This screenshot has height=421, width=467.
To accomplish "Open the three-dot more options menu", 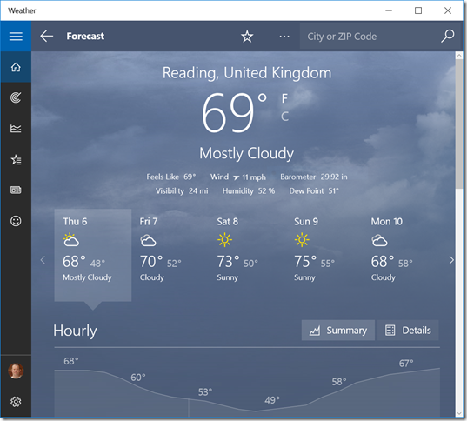I will [x=284, y=37].
